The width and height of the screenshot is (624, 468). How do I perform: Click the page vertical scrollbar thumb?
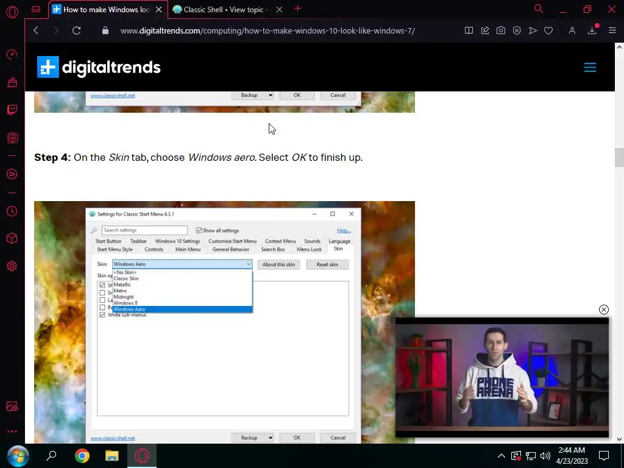coord(619,158)
